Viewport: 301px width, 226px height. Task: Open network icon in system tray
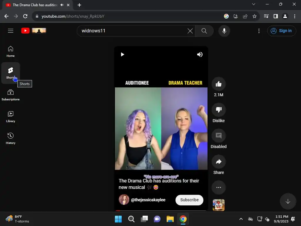pyautogui.click(x=260, y=219)
